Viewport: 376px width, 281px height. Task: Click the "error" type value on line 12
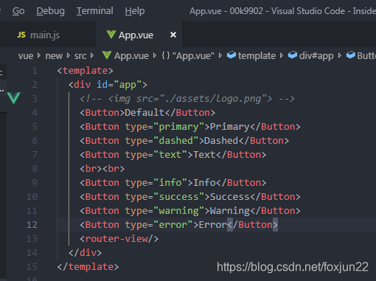pos(173,225)
